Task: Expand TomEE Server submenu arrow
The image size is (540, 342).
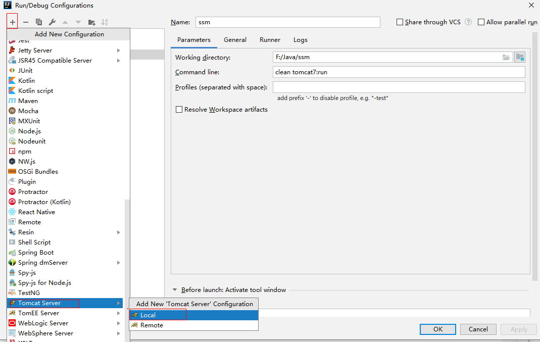Action: [x=119, y=313]
